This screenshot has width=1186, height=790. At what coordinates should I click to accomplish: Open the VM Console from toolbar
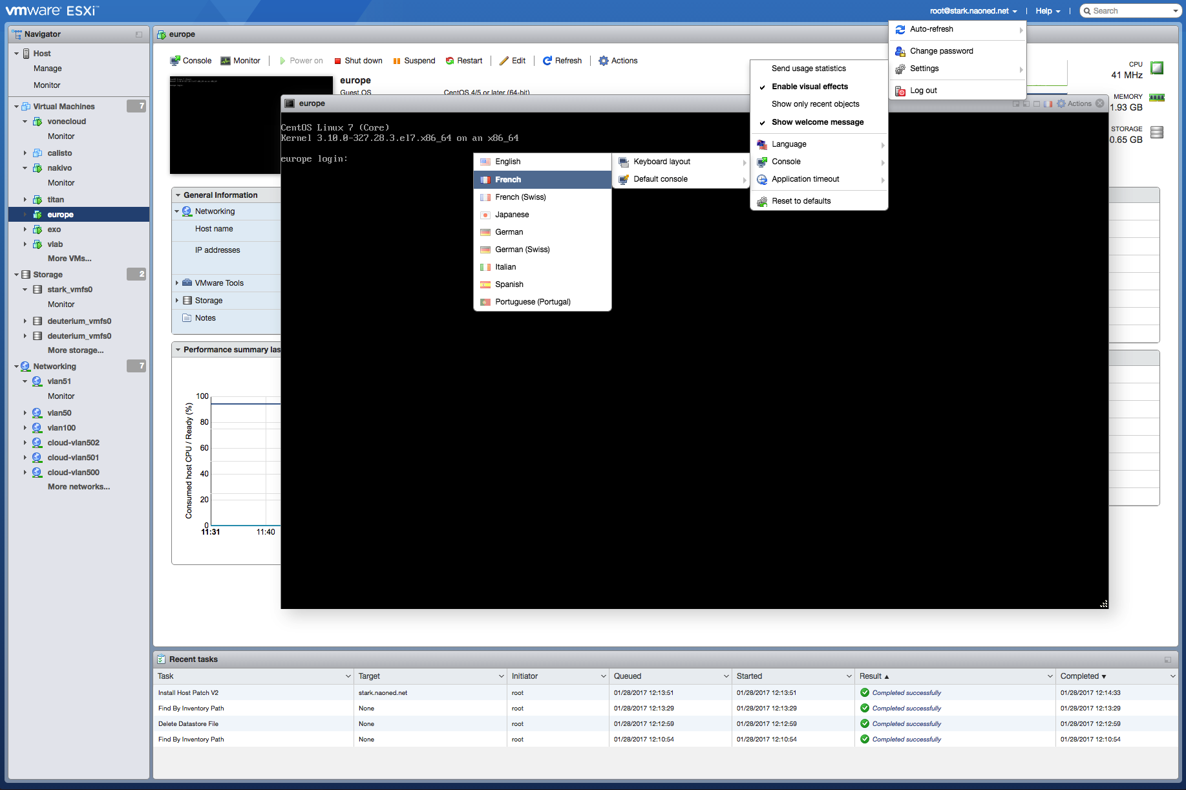[x=191, y=61]
